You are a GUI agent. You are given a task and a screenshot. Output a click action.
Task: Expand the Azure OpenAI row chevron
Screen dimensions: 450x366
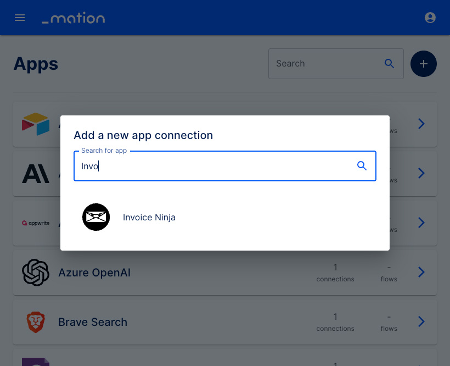421,272
